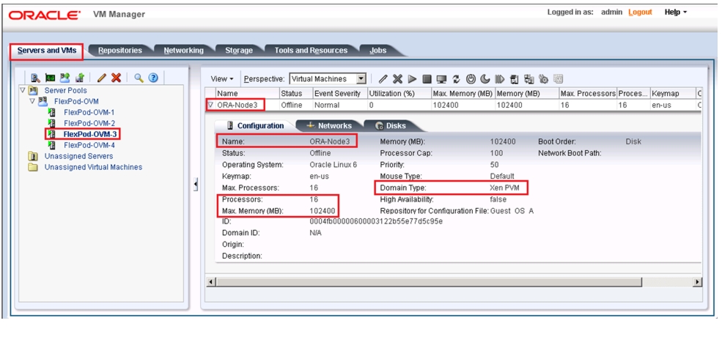Image resolution: width=722 pixels, height=337 pixels.
Task: Click the Logout link
Action: pos(640,12)
